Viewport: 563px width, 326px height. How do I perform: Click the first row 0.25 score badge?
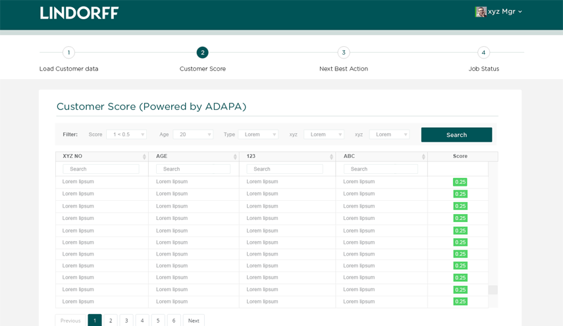pos(460,182)
